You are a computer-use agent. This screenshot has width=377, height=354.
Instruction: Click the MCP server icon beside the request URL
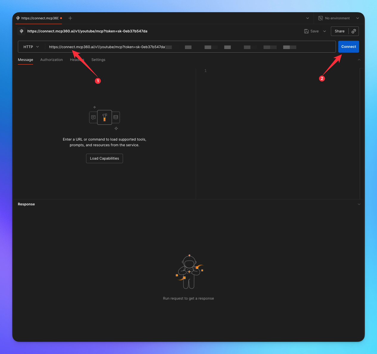pos(21,31)
